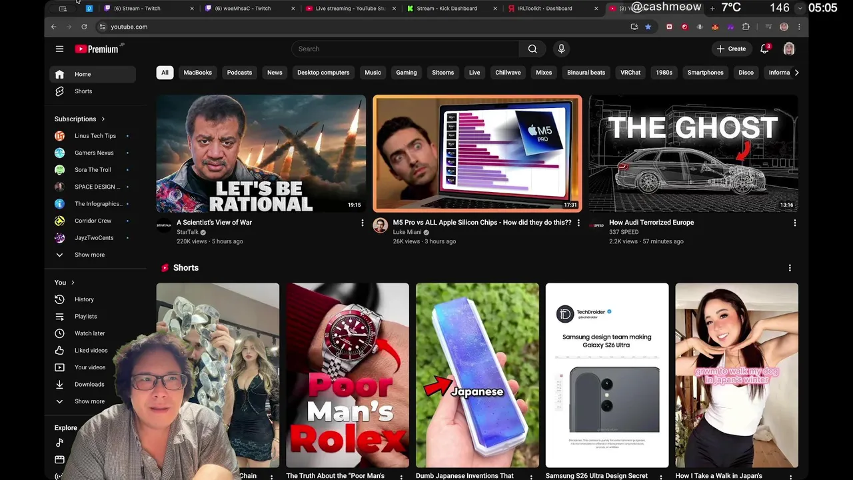Open Gamers Nexus subscription
The width and height of the screenshot is (853, 480).
pyautogui.click(x=93, y=153)
